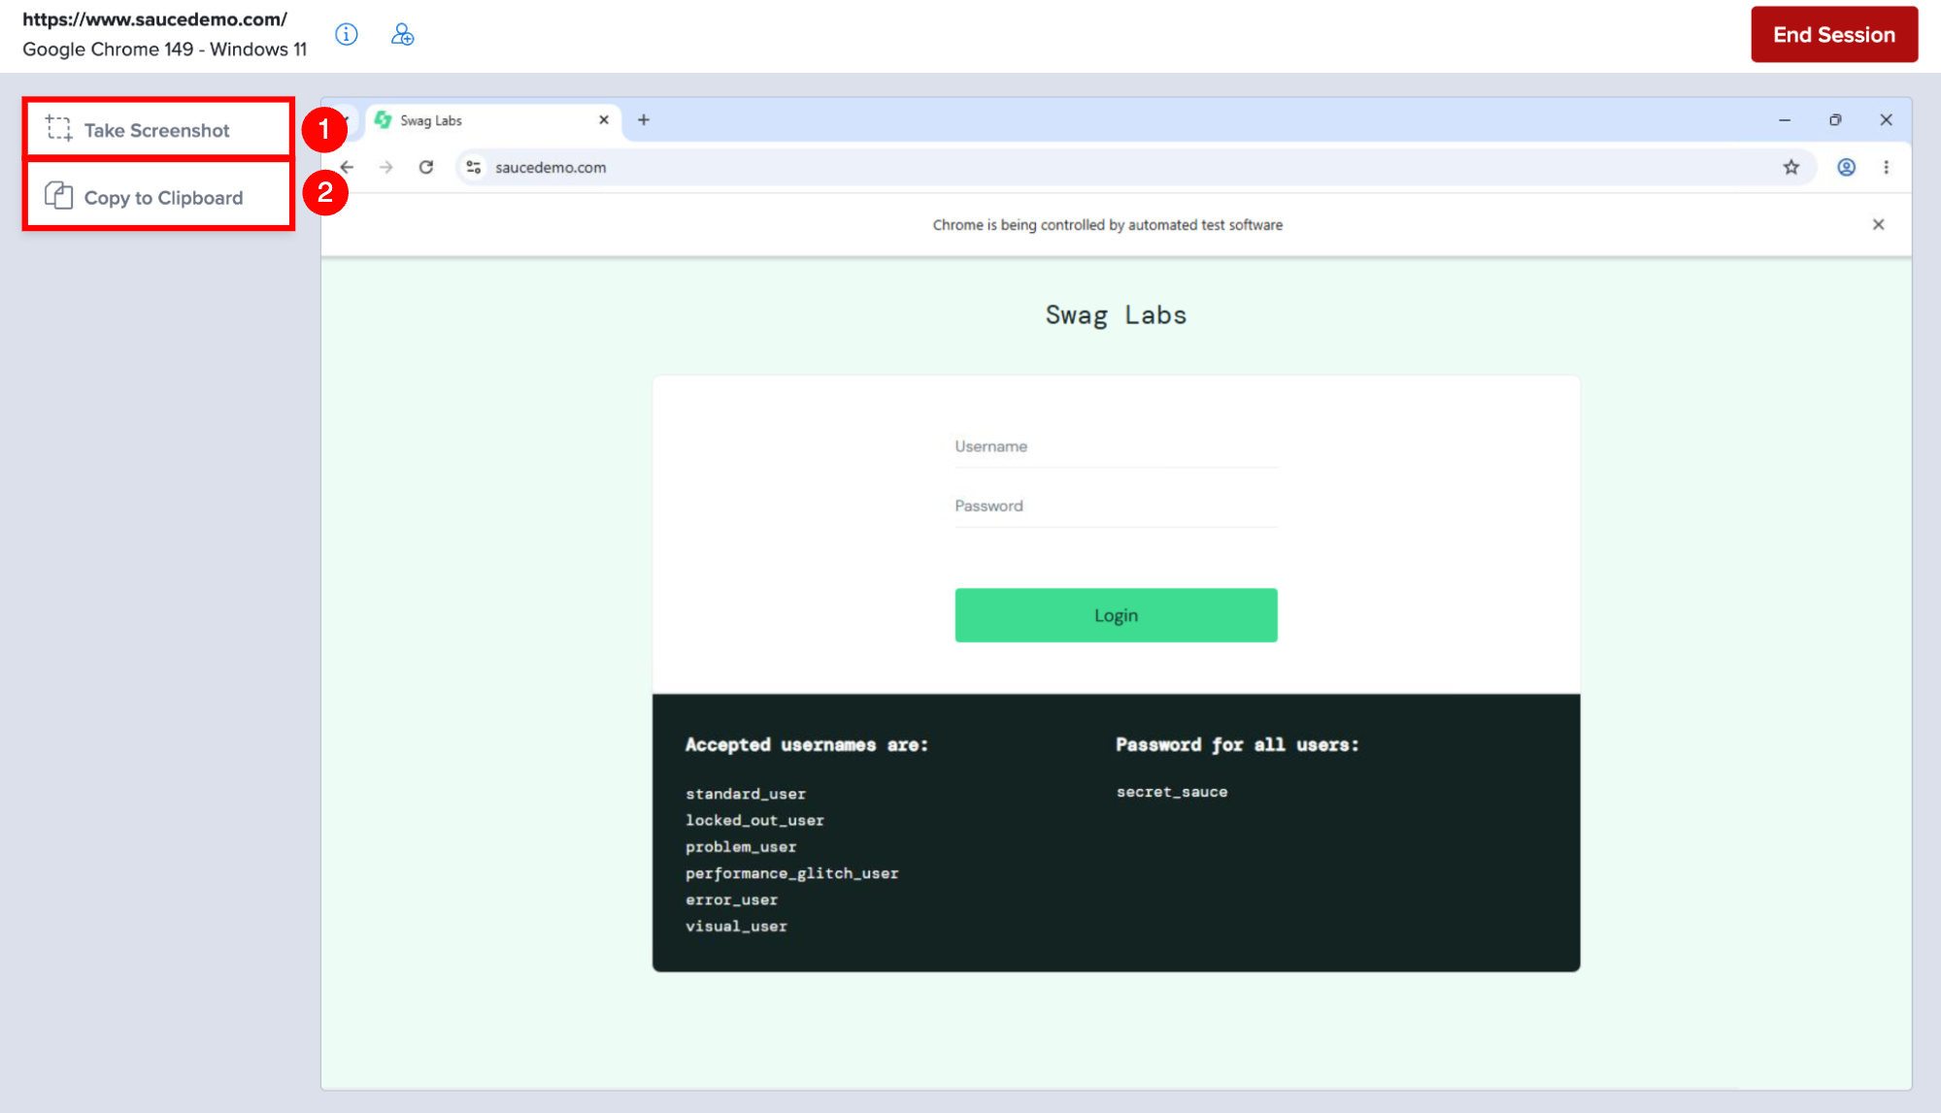Dismiss the automated test software notice
This screenshot has width=1941, height=1113.
(1879, 225)
